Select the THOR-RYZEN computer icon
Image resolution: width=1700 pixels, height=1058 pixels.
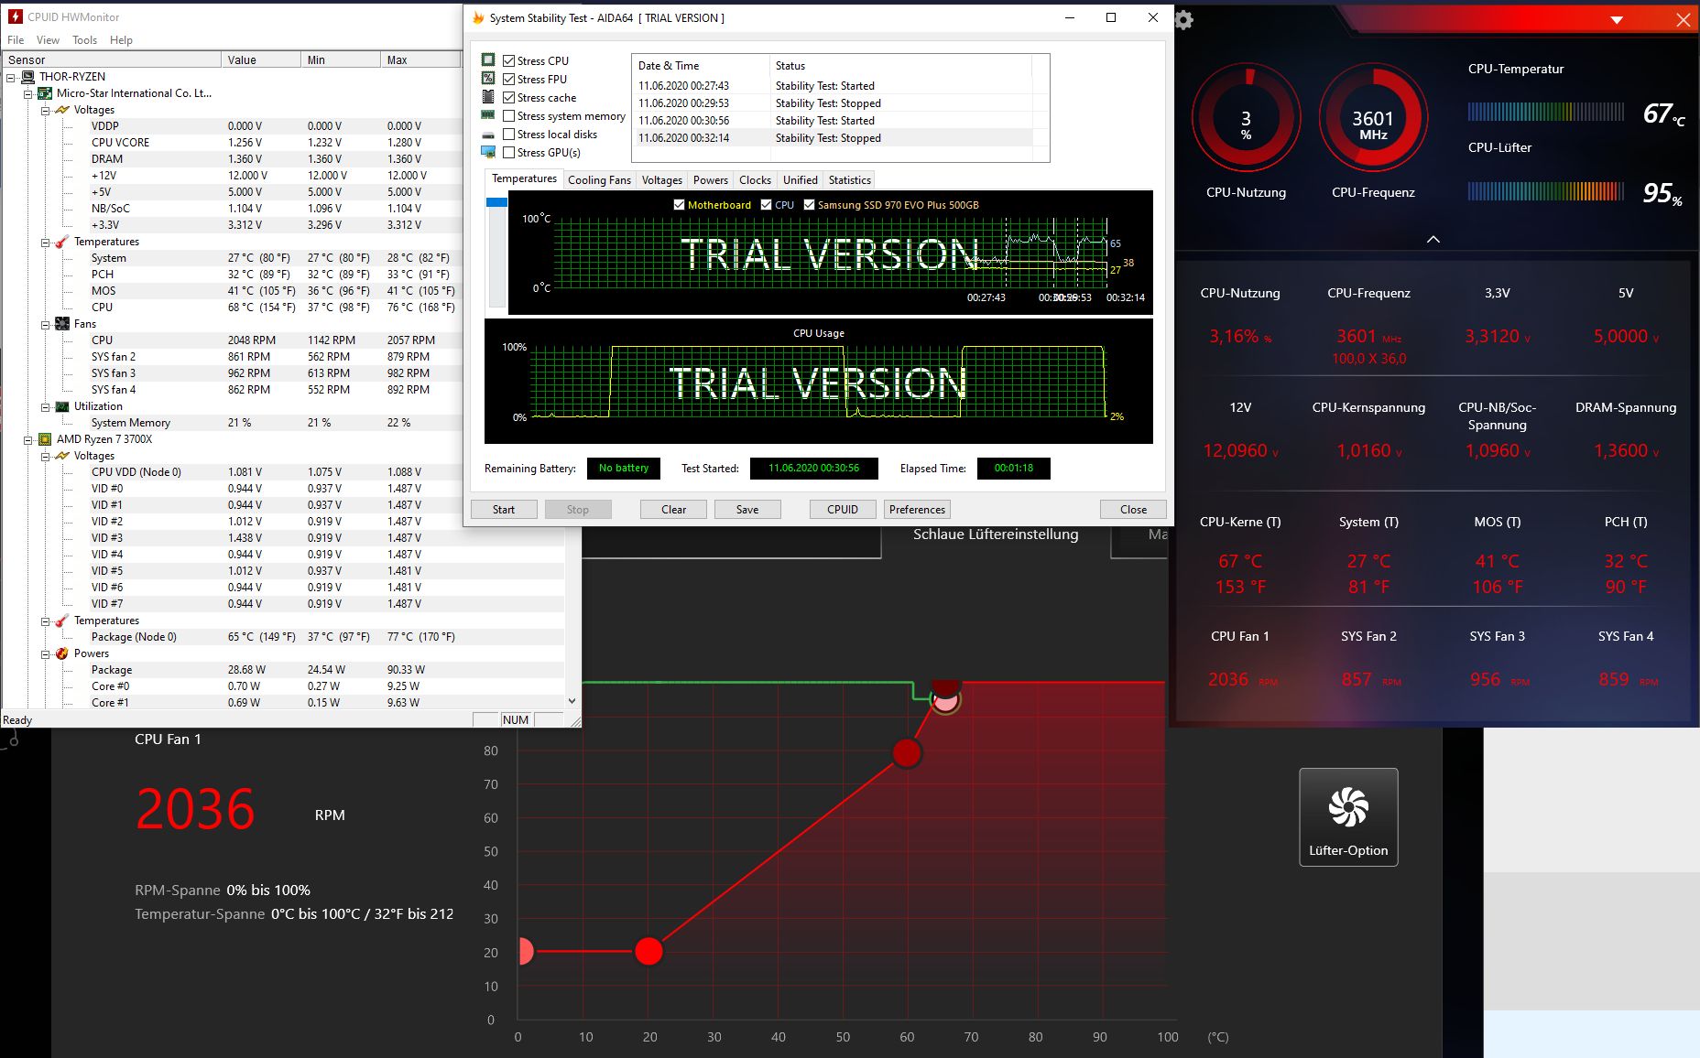tap(27, 77)
